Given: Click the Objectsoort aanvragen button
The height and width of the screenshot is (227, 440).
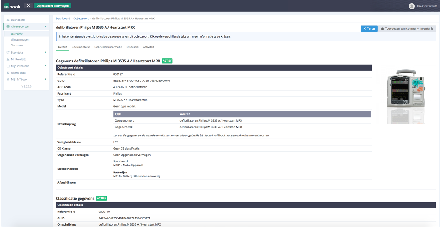Looking at the screenshot, I should pyautogui.click(x=53, y=6).
